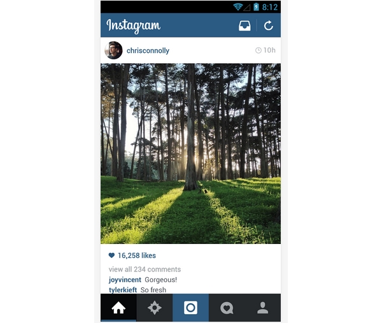Image resolution: width=382 pixels, height=323 pixels.
Task: Tap the heart icon beside likes
Action: click(111, 255)
